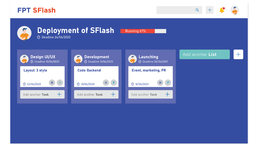Screen dimensions: 258x145
Task: Click the Running 67% progress bar
Action: [143, 31]
